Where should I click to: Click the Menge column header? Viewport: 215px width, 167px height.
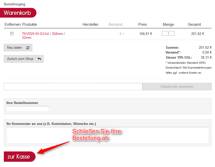(x=168, y=24)
